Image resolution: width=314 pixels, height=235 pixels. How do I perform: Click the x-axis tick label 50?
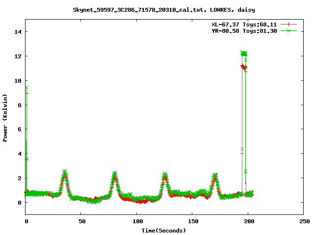(x=82, y=221)
